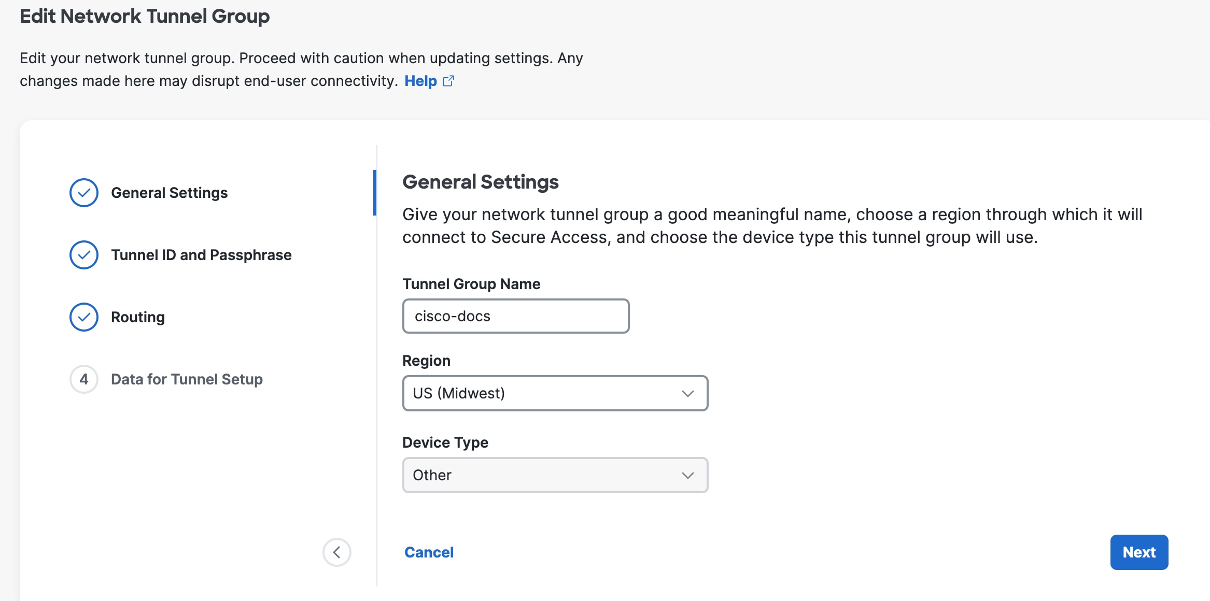
Task: Click the collapse panel chevron circle
Action: pyautogui.click(x=337, y=552)
